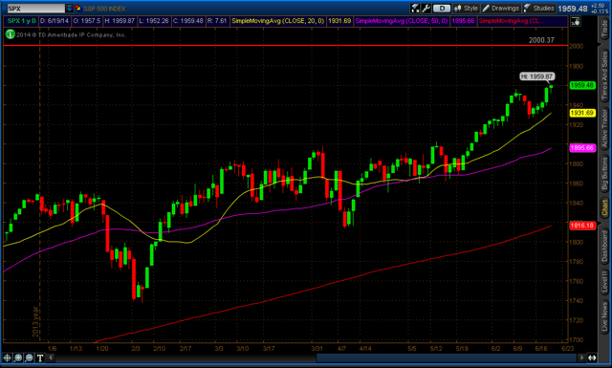Click the green chart info icon

tap(10, 34)
